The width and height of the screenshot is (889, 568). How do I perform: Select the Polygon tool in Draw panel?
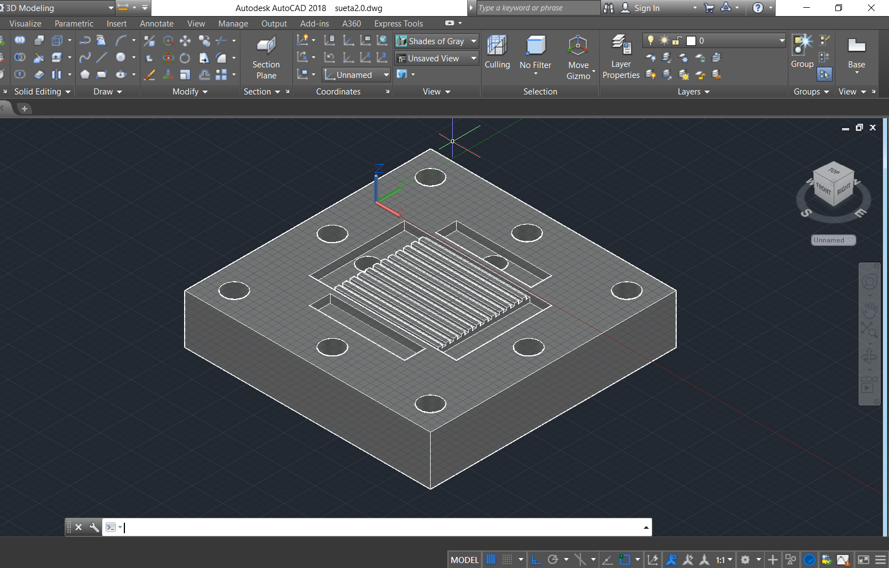click(85, 75)
